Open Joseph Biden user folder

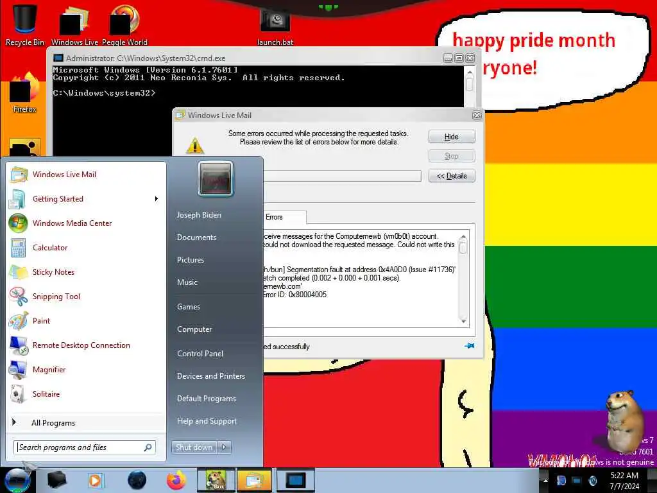tap(199, 214)
